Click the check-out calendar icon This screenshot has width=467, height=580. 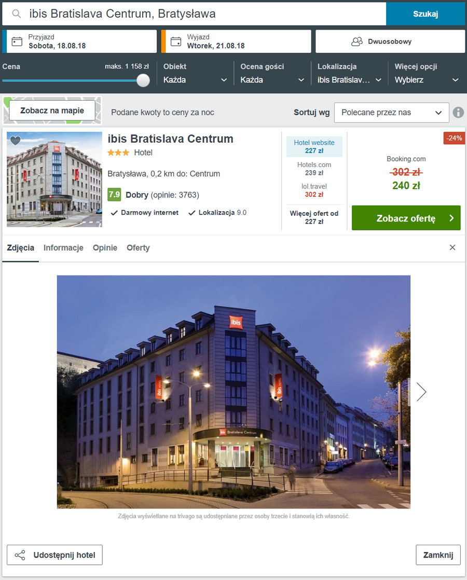click(x=176, y=42)
